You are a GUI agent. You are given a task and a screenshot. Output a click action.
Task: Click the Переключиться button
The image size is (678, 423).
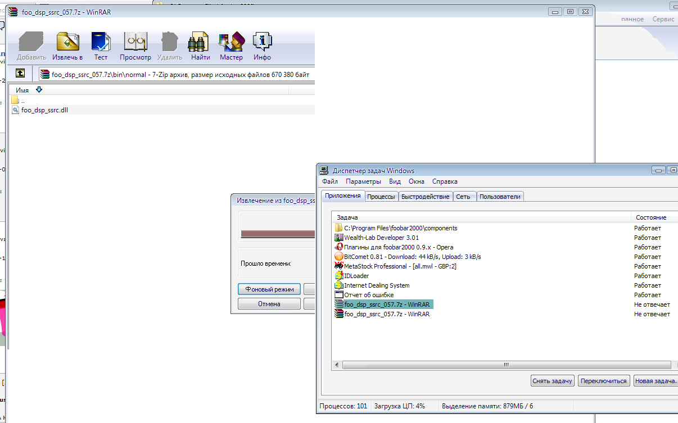click(603, 381)
